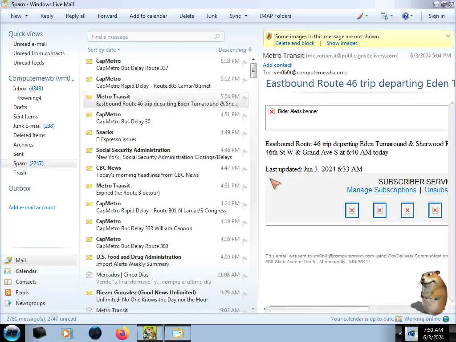Flag the CBC News message
The image size is (456, 342).
[245, 169]
